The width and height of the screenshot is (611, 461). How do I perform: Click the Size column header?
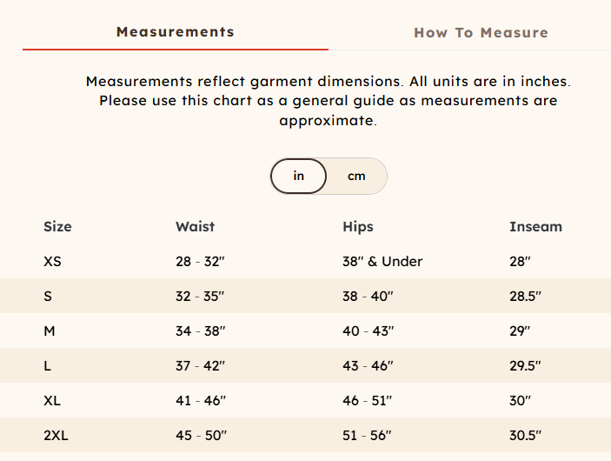(x=57, y=226)
